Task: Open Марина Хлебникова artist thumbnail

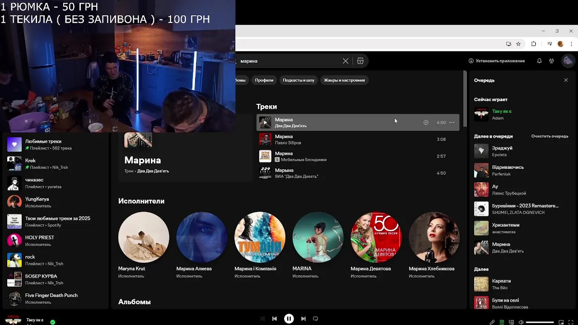Action: (434, 237)
